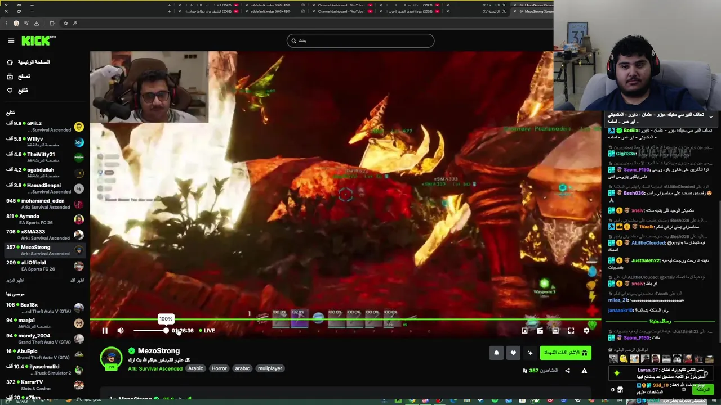Share the stream
The width and height of the screenshot is (721, 405).
tap(567, 371)
